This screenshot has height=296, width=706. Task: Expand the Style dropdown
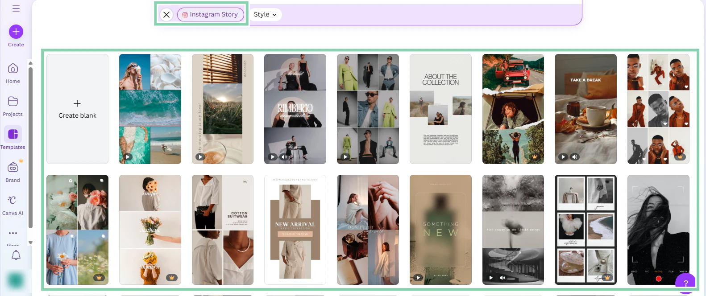pyautogui.click(x=265, y=14)
